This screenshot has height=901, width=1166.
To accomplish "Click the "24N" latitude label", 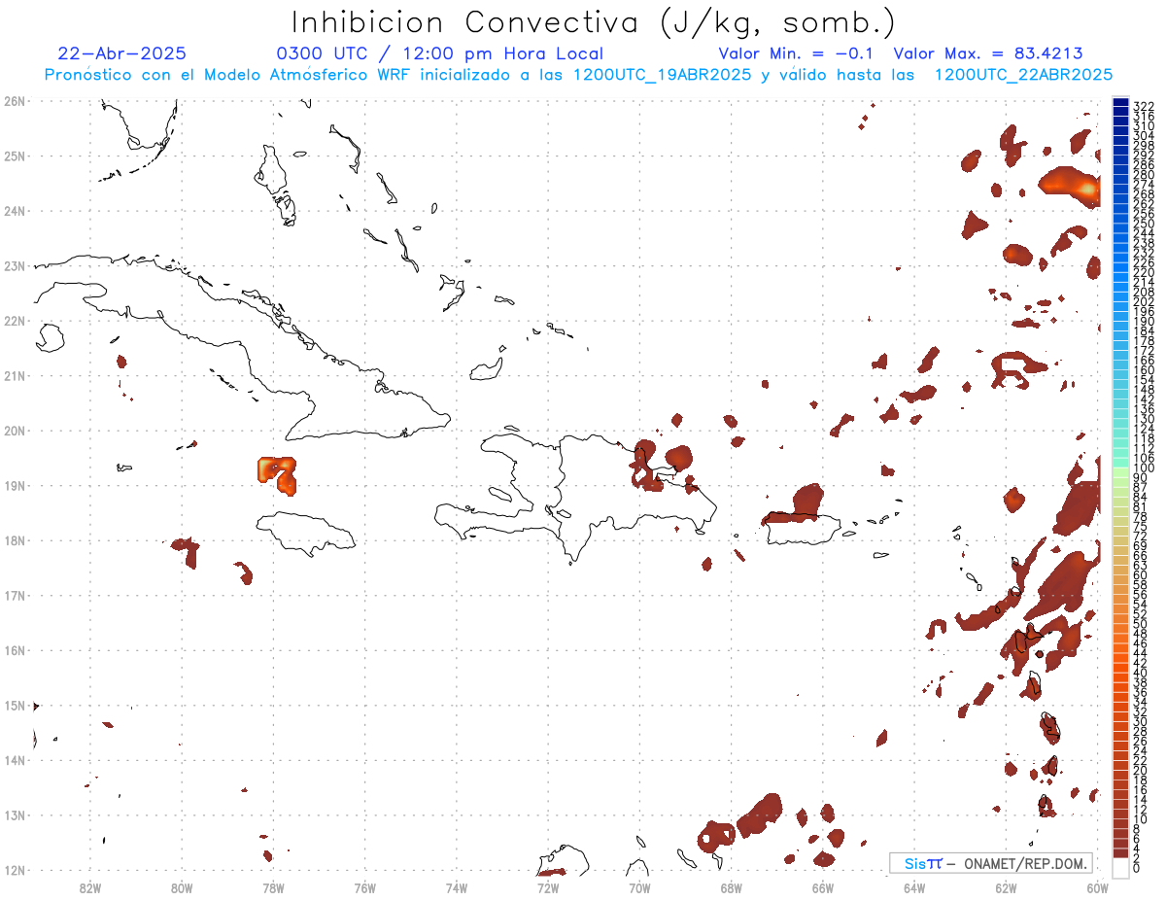I will tap(14, 210).
